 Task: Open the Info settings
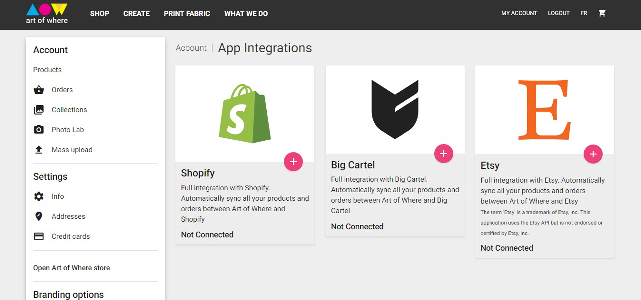click(58, 196)
